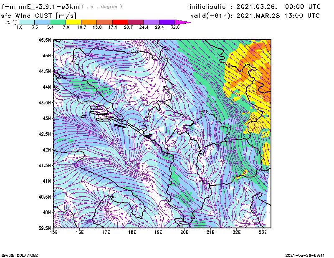Screen dimensions: 334x258
Task: Click the 2021-03-26-09:41 timestamp
Action: coord(305,255)
